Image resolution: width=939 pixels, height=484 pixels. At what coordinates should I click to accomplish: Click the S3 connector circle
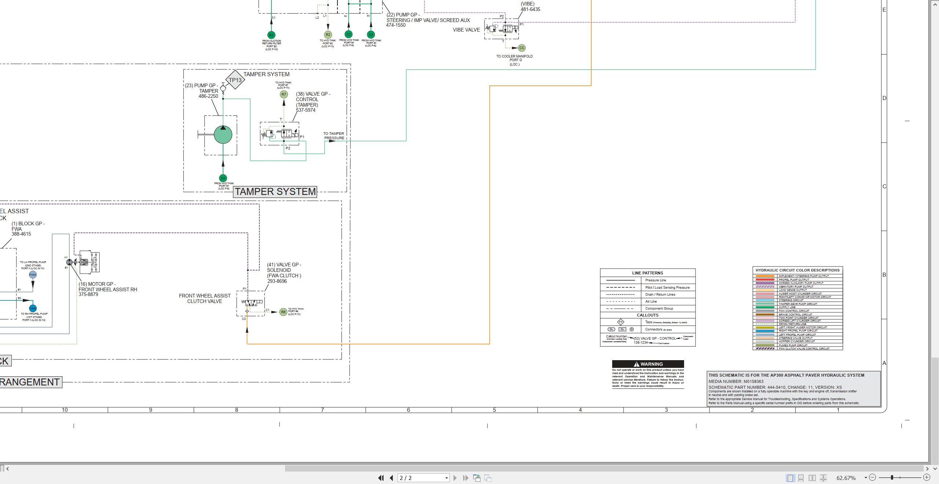(x=371, y=35)
